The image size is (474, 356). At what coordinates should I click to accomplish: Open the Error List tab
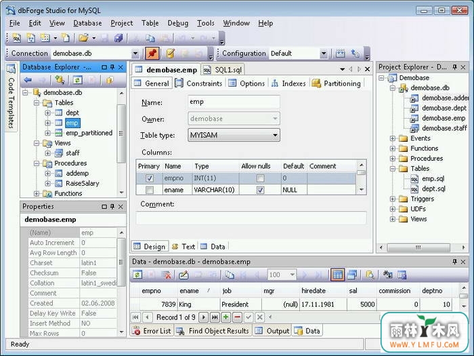pyautogui.click(x=152, y=331)
